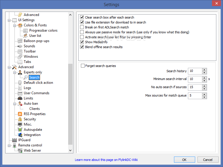Click the RSS Properties orange feed icon
This screenshot has height=167, width=223.
pos(20,114)
